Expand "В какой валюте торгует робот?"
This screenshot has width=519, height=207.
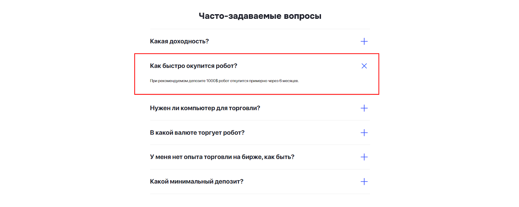click(197, 132)
